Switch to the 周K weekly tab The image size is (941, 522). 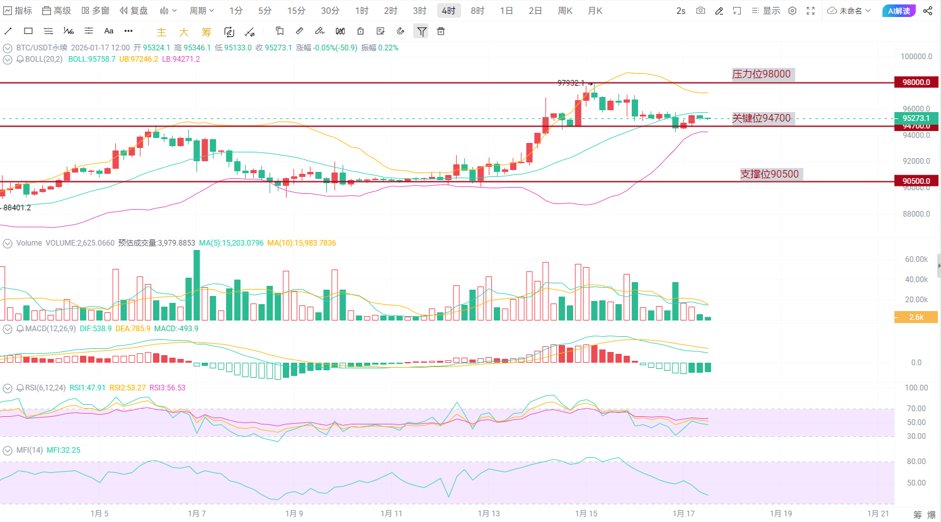[565, 10]
